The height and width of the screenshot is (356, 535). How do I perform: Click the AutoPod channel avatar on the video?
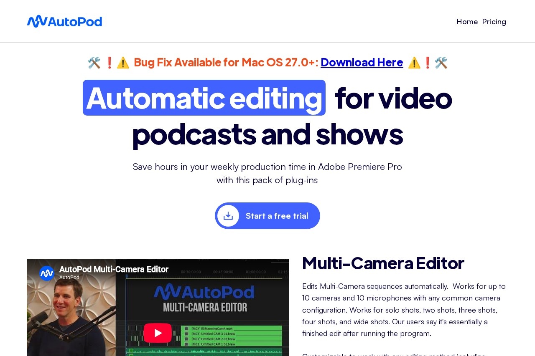(47, 273)
